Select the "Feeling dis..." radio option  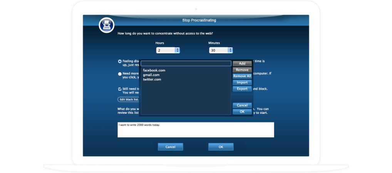120,61
